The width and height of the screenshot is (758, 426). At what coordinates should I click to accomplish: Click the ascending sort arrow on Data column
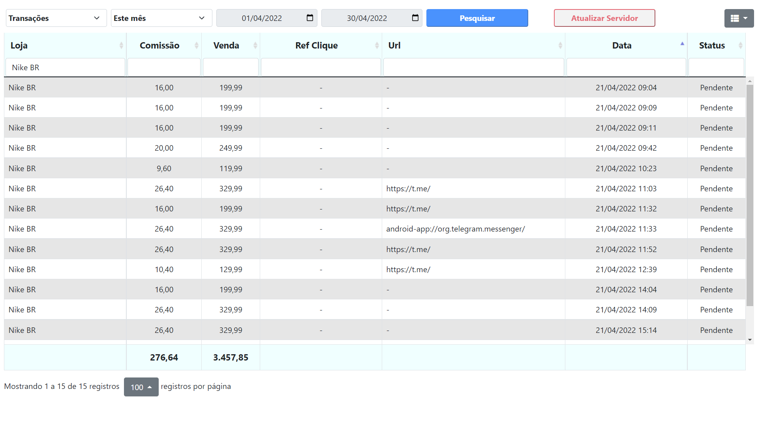coord(682,43)
